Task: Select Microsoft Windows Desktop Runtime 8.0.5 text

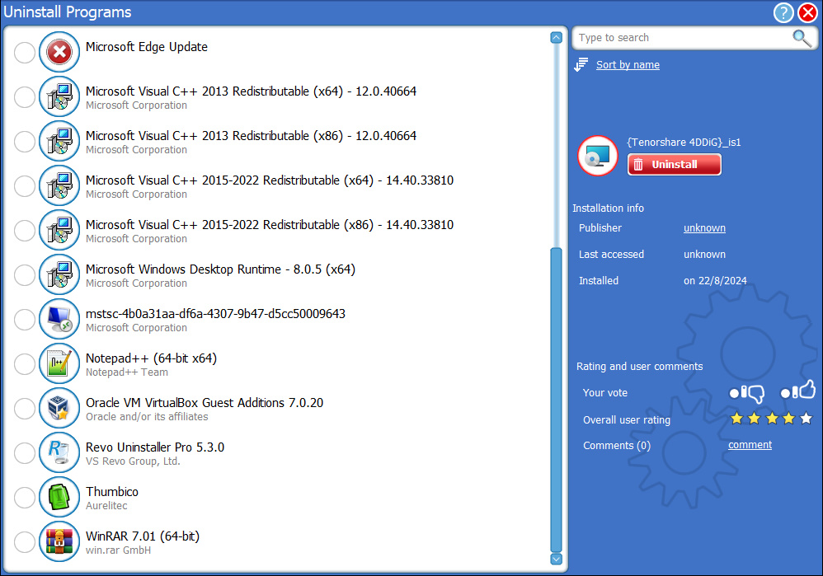Action: pos(220,269)
